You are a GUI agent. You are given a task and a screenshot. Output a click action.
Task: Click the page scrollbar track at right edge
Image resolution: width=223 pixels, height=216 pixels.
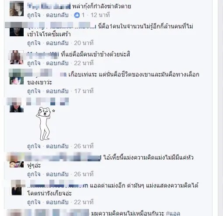click(x=220, y=108)
